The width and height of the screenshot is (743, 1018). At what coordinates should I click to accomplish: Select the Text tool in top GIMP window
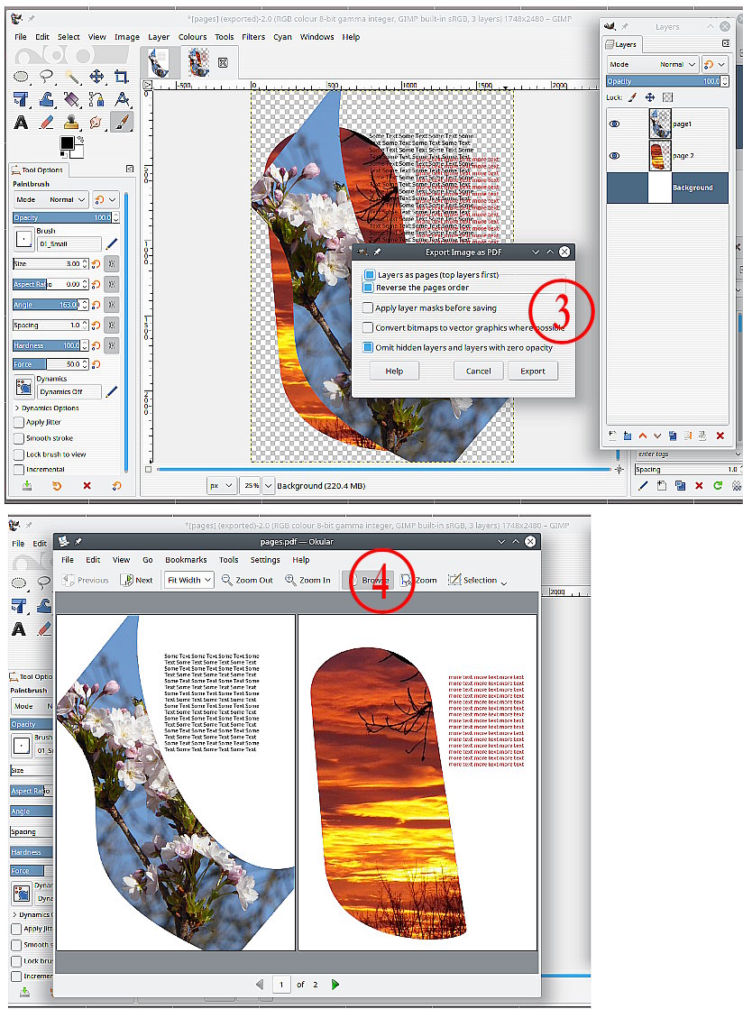21,122
